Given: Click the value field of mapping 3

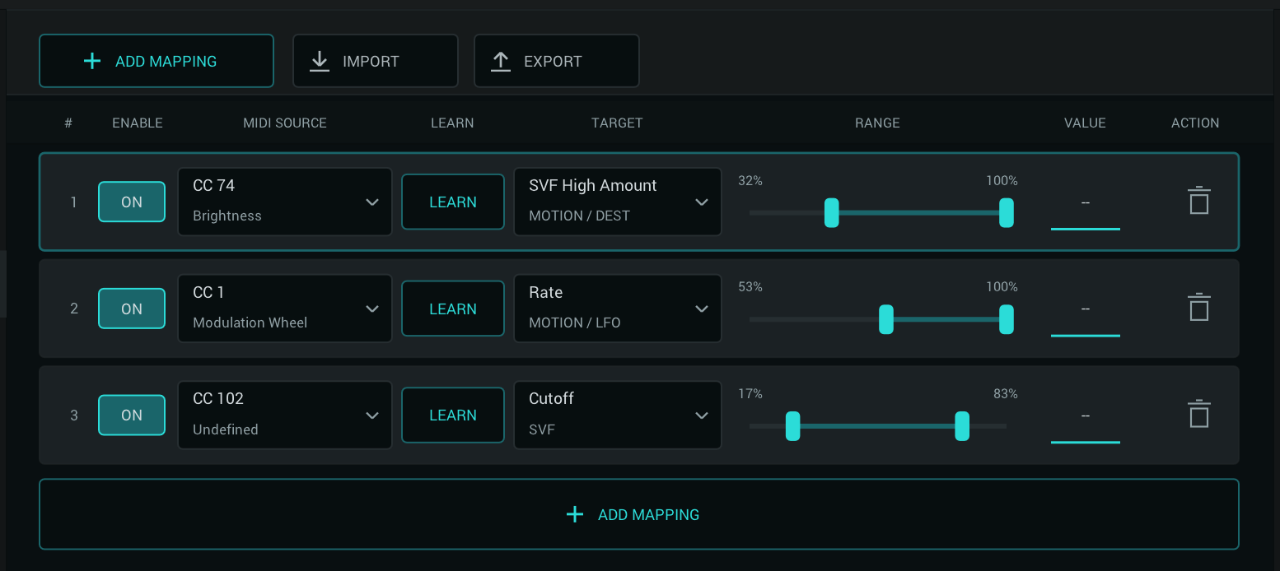Looking at the screenshot, I should point(1086,417).
